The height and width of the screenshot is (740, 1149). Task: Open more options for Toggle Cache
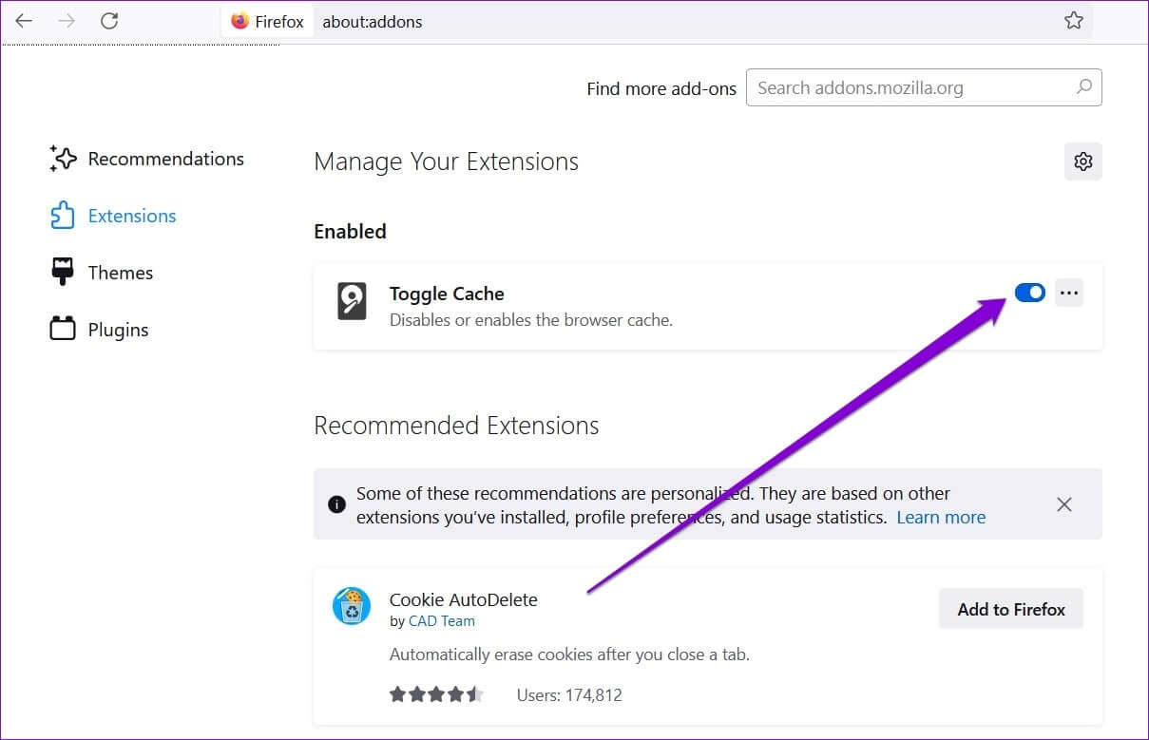[x=1069, y=293]
